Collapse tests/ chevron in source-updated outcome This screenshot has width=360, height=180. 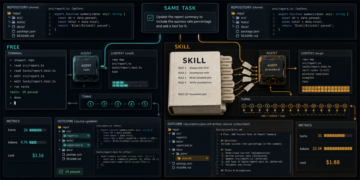pyautogui.click(x=59, y=140)
